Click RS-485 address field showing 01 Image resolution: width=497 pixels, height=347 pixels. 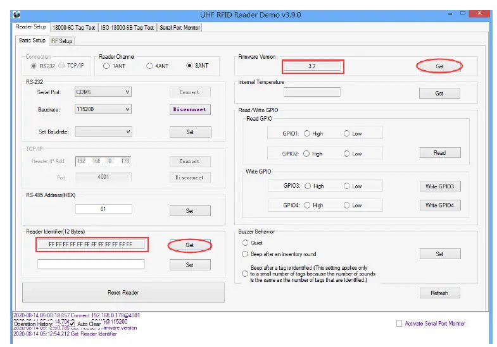click(x=103, y=209)
